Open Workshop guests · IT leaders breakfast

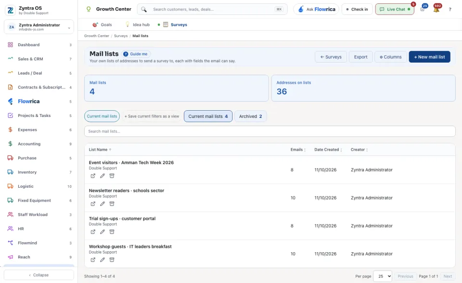tap(130, 246)
